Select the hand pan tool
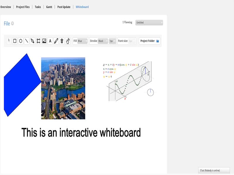This screenshot has width=234, height=175. pyautogui.click(x=68, y=41)
